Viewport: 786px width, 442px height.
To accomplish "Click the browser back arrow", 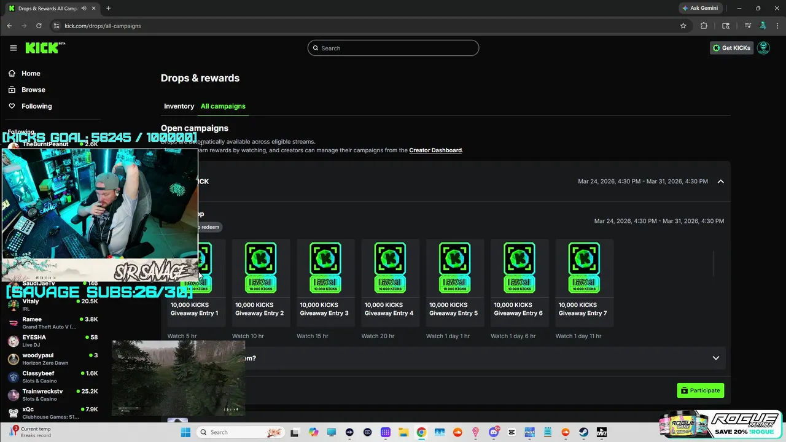I will (9, 26).
